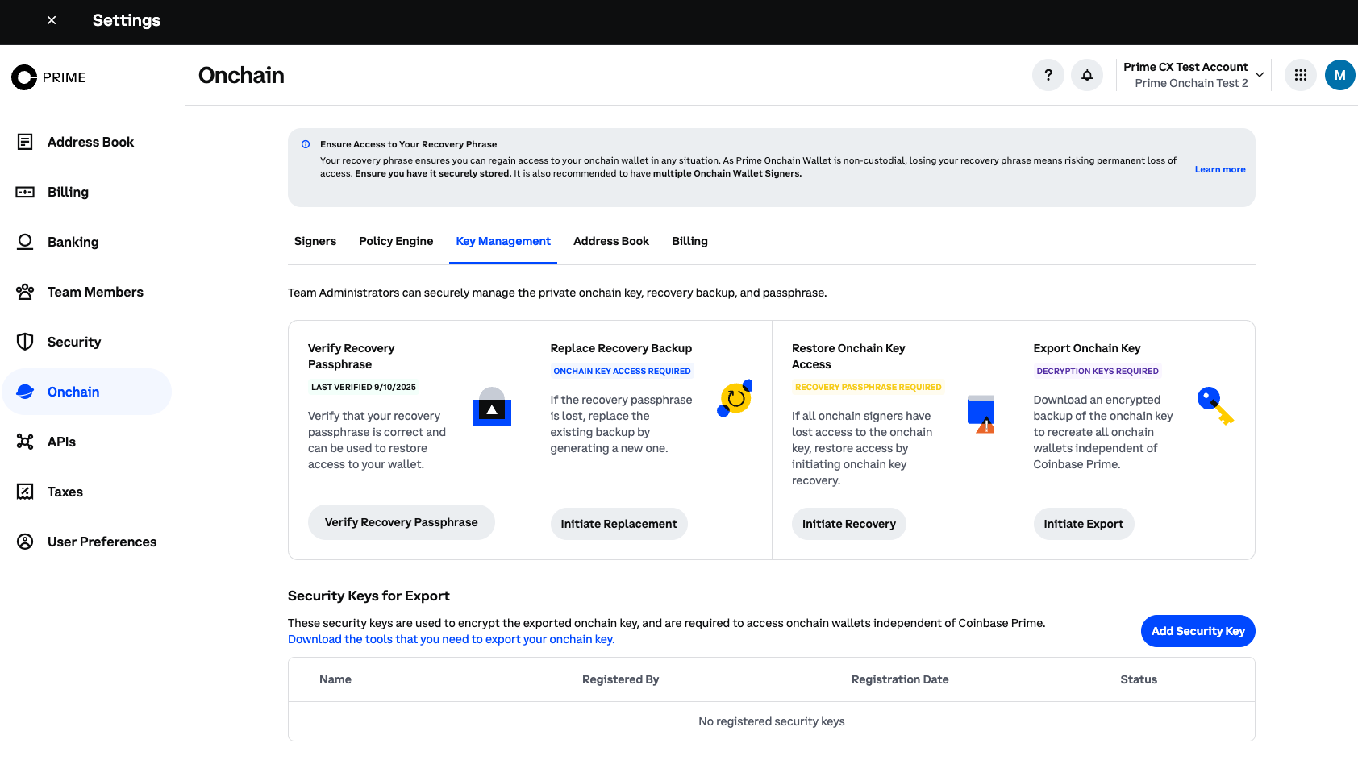
Task: Switch to the Signers tab
Action: (x=315, y=241)
